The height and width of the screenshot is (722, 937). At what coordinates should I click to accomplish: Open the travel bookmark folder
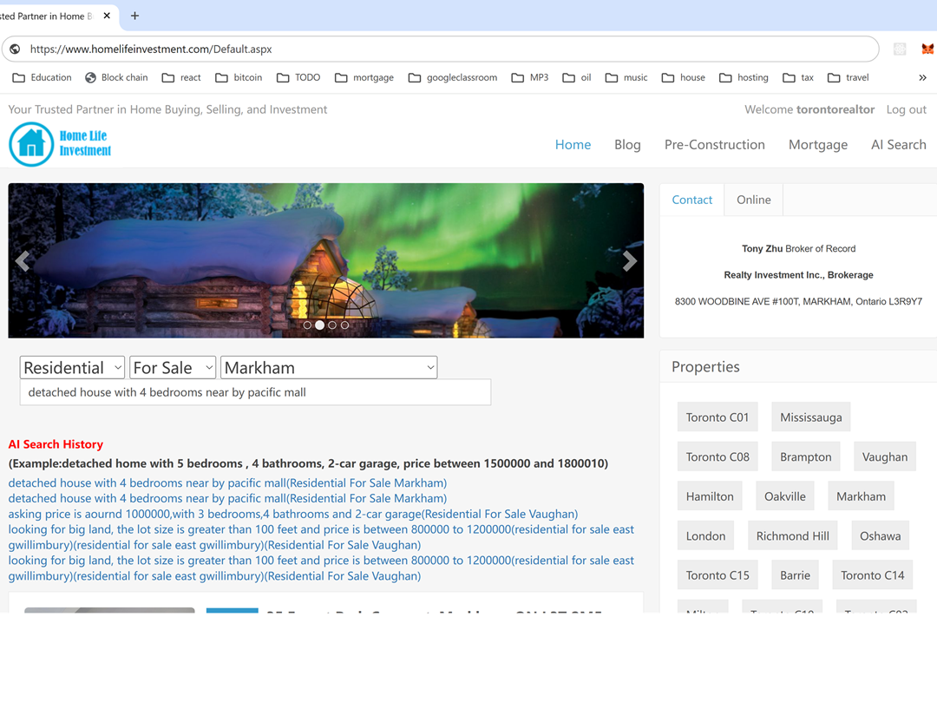849,78
